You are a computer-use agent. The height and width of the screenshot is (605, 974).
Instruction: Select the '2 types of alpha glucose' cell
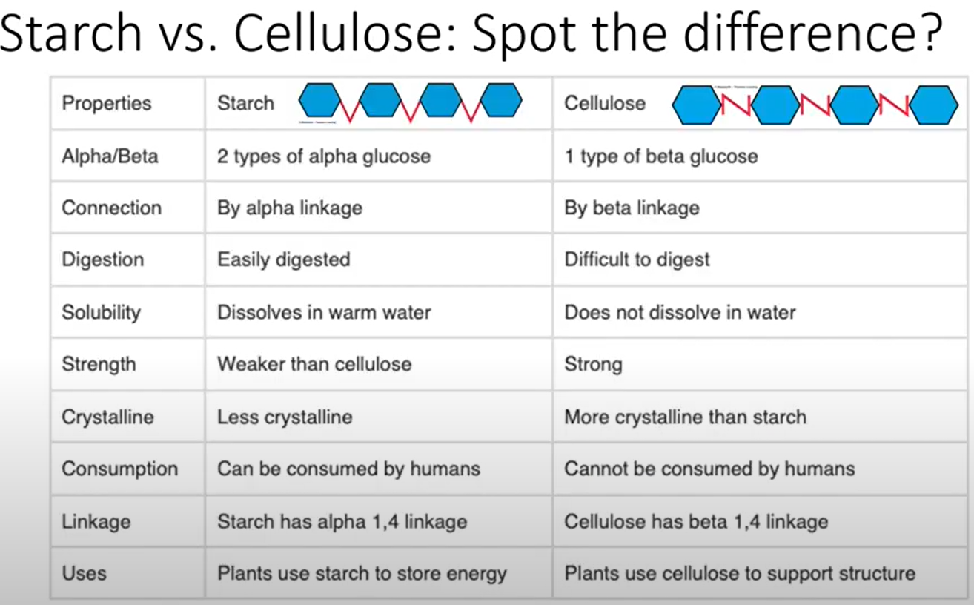pos(379,156)
